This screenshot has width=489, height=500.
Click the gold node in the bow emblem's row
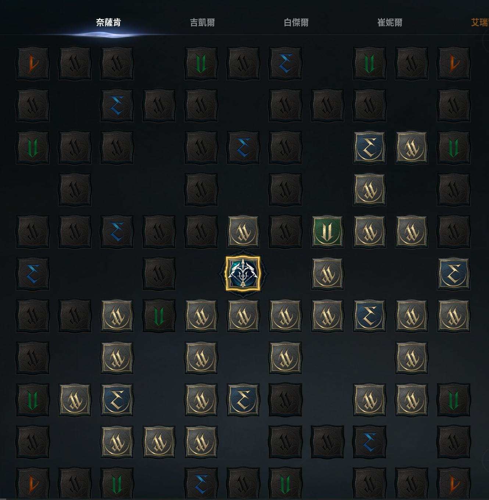327,274
